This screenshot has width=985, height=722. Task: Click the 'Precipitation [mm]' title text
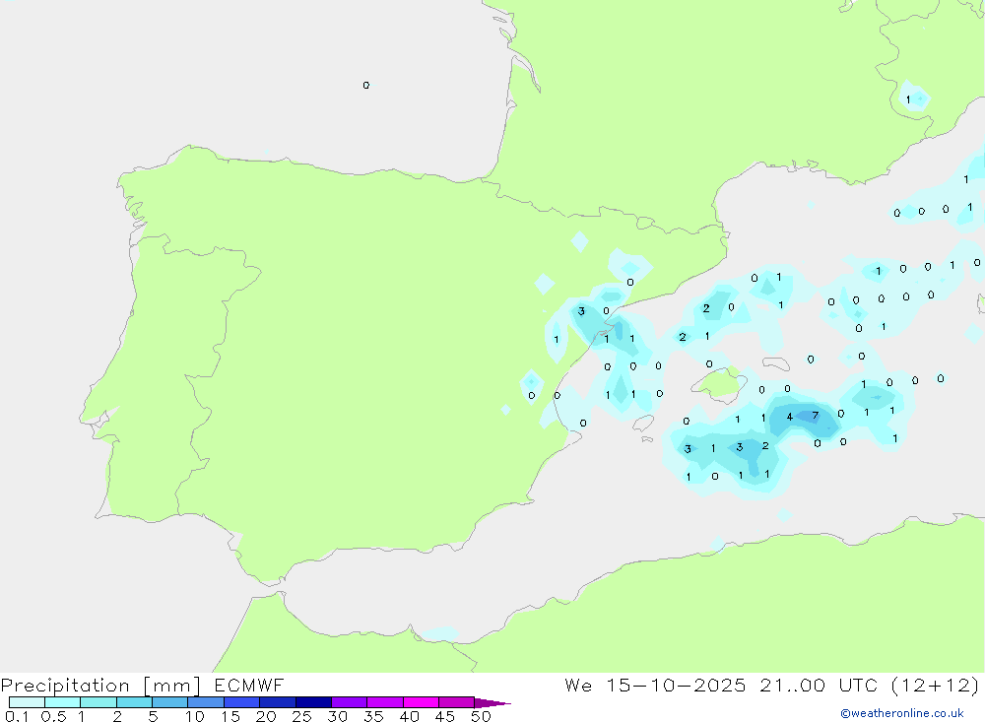tap(100, 686)
